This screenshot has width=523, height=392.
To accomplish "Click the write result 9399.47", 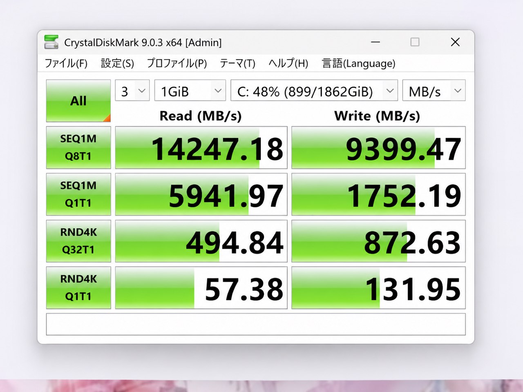I will pos(378,147).
